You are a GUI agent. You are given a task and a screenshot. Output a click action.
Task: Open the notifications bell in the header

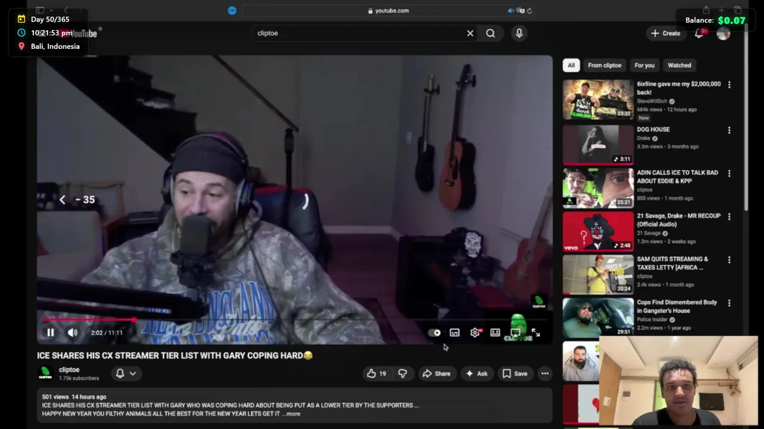pyautogui.click(x=699, y=33)
